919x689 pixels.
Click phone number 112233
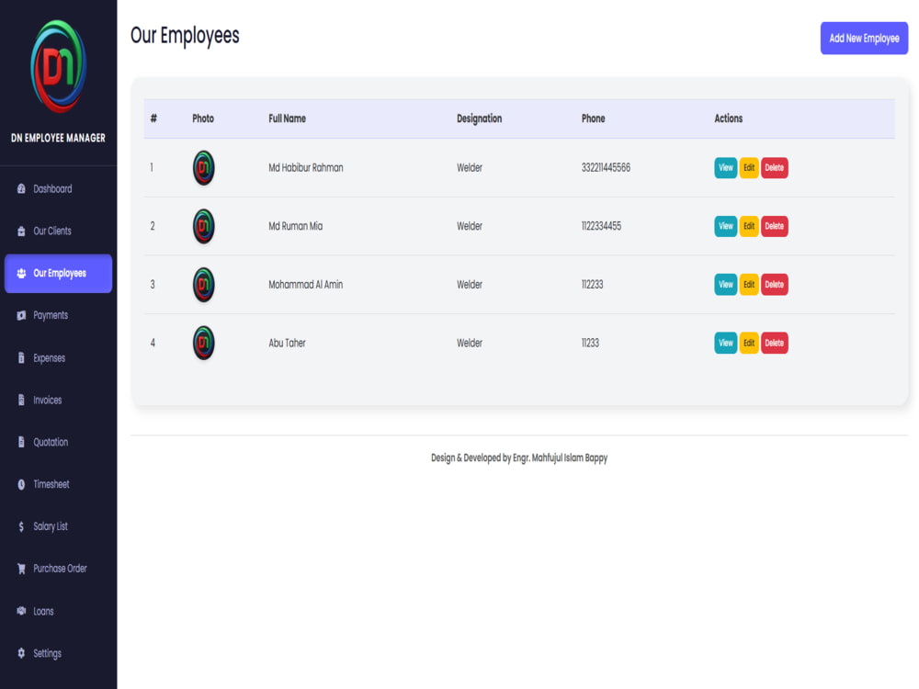click(x=593, y=285)
